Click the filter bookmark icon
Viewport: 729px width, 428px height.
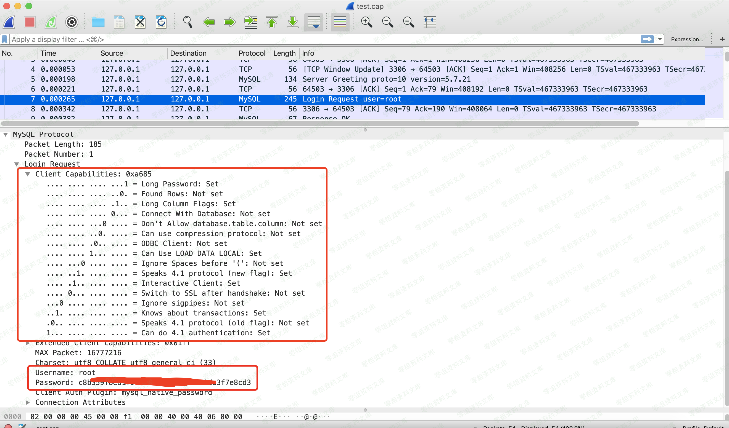click(5, 39)
